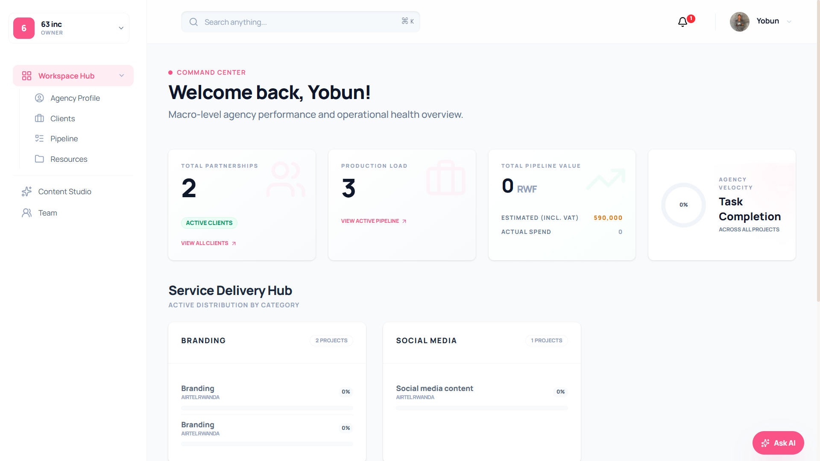The width and height of the screenshot is (820, 461).
Task: Click the magnifier icon in search bar
Action: (193, 22)
